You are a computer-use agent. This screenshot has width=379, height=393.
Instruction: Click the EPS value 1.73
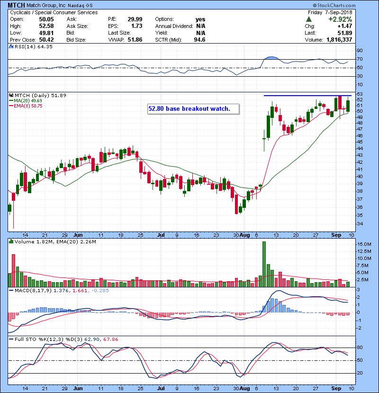click(137, 26)
